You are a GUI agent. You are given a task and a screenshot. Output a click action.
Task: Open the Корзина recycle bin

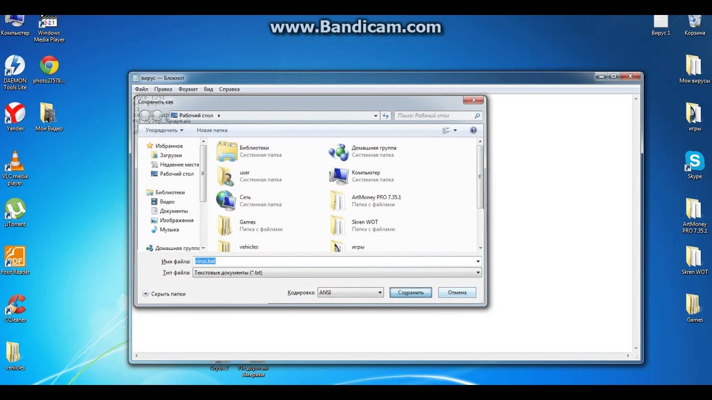click(x=695, y=26)
